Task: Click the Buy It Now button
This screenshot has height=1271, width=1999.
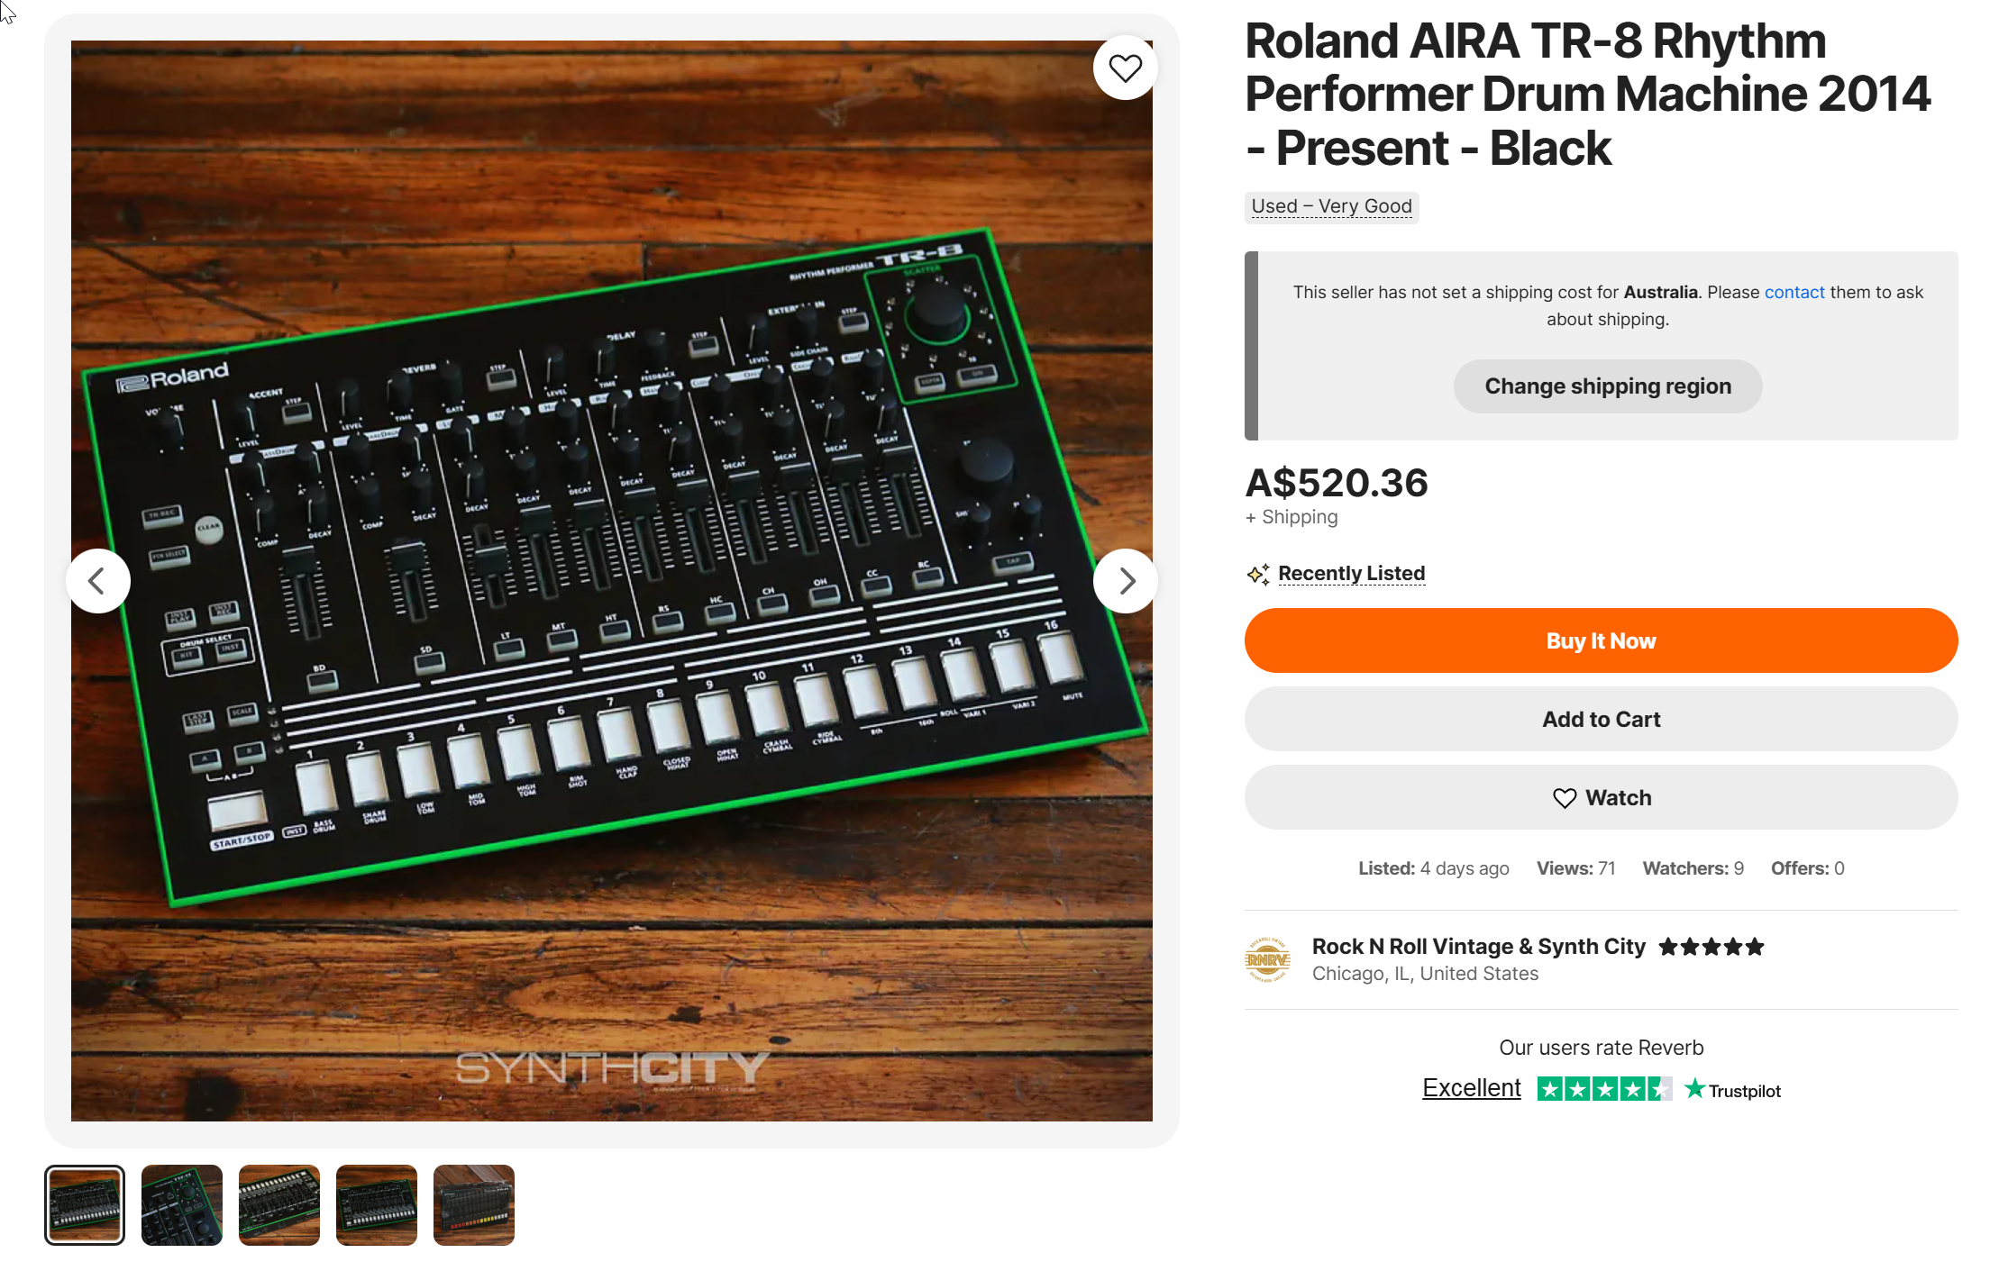Action: [x=1601, y=640]
